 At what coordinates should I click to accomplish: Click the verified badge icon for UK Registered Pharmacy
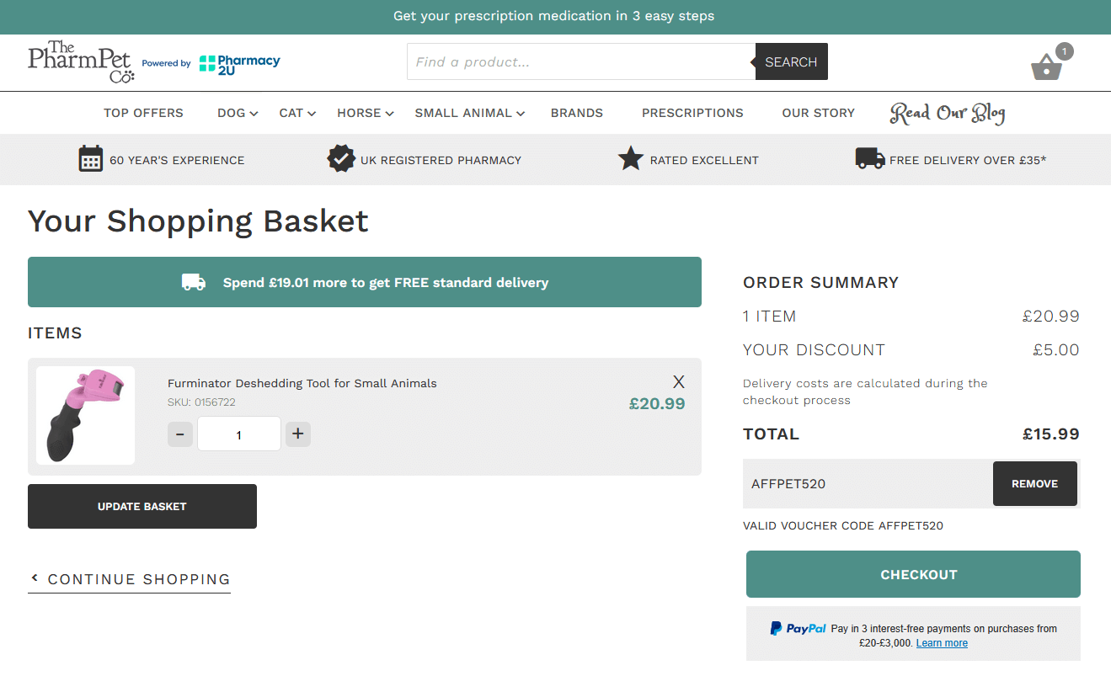coord(341,158)
